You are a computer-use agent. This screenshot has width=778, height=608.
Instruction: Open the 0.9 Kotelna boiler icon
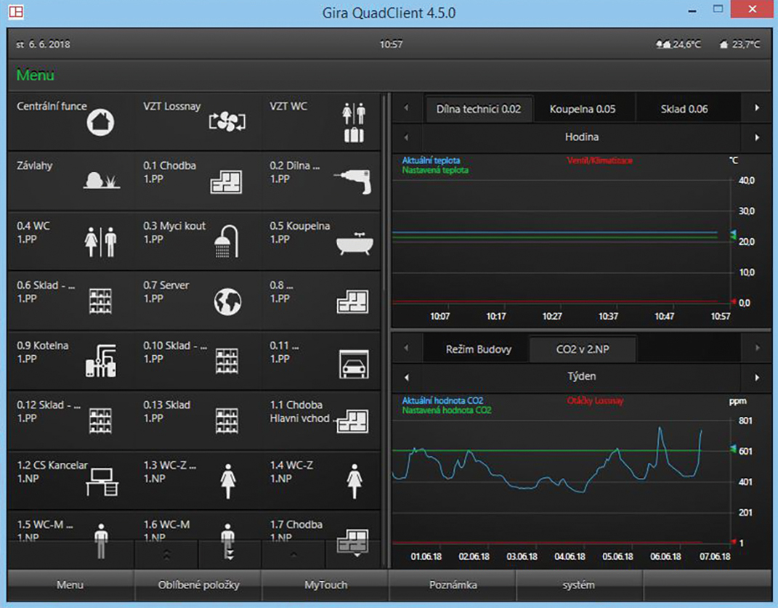(x=101, y=361)
